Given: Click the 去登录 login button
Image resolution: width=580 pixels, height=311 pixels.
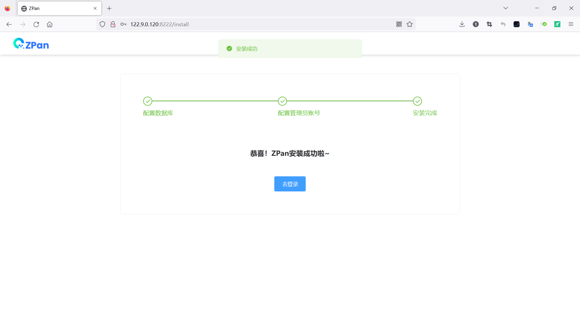Looking at the screenshot, I should coord(290,184).
